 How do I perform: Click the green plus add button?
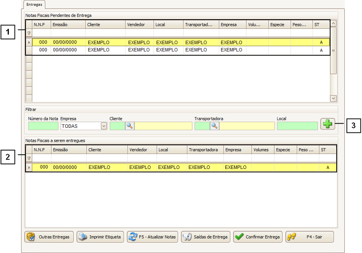point(327,124)
